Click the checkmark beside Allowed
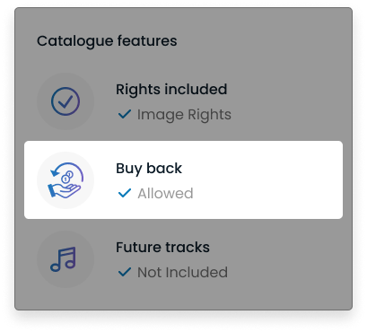This screenshot has height=332, width=367. tap(125, 193)
